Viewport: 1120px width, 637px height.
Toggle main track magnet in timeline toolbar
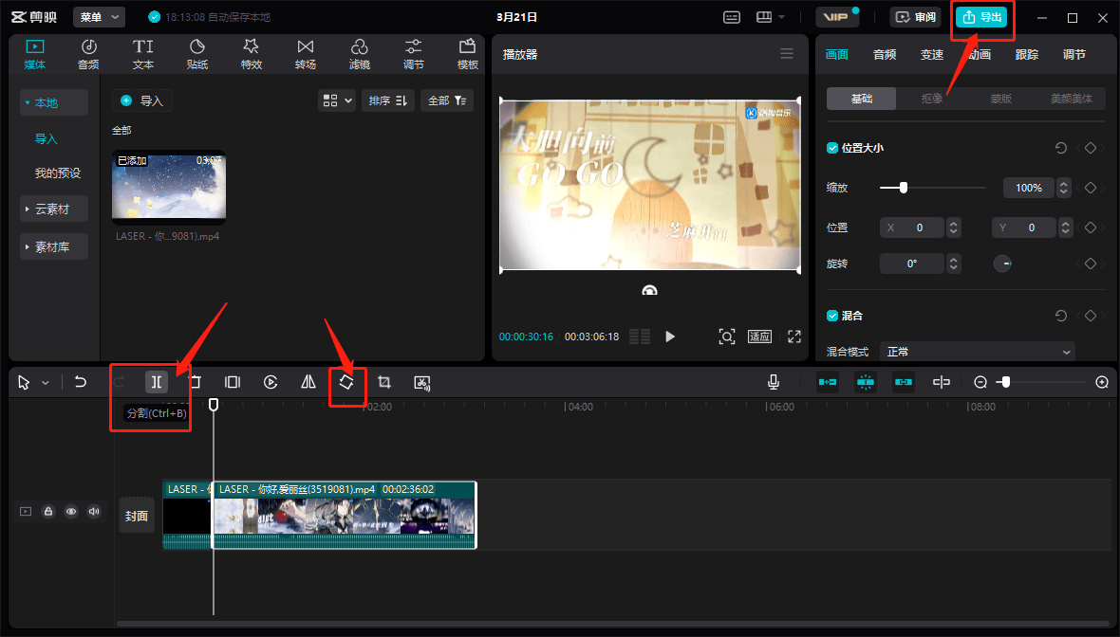[x=828, y=382]
